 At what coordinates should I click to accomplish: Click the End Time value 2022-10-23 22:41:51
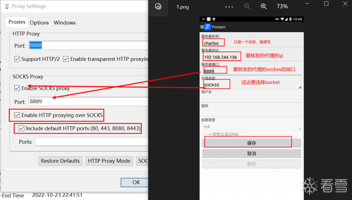57,195
